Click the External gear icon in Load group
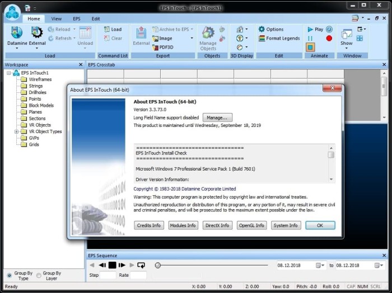Image resolution: width=392 pixels, height=293 pixels. click(37, 32)
